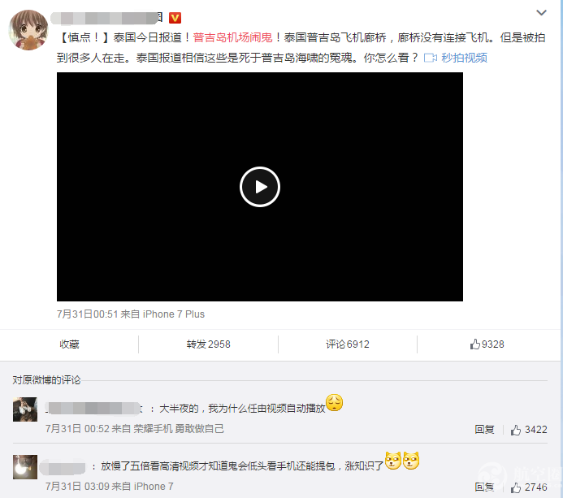The width and height of the screenshot is (563, 498).
Task: Play the embedded Weibo video
Action: tap(260, 187)
